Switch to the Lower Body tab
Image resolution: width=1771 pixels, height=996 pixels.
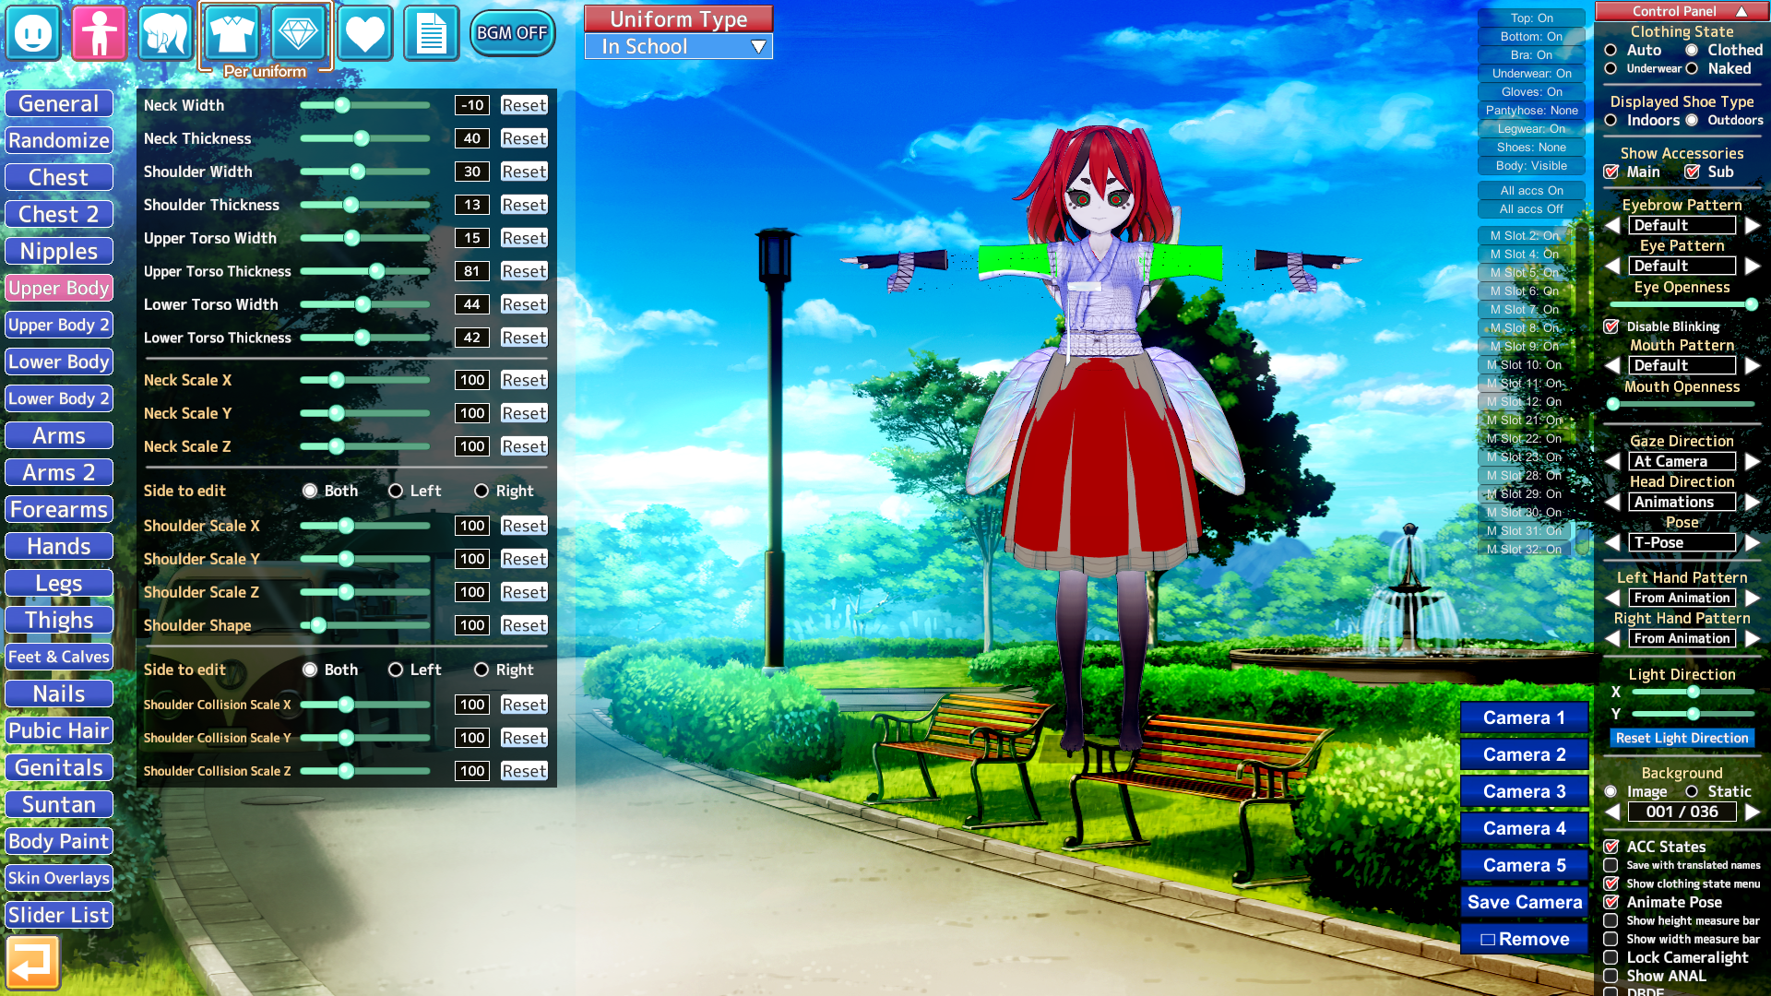(x=59, y=362)
